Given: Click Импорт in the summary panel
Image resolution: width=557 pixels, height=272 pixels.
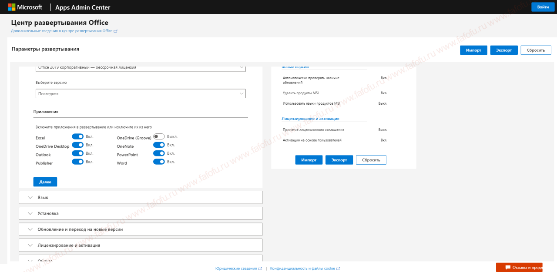Looking at the screenshot, I should (309, 160).
